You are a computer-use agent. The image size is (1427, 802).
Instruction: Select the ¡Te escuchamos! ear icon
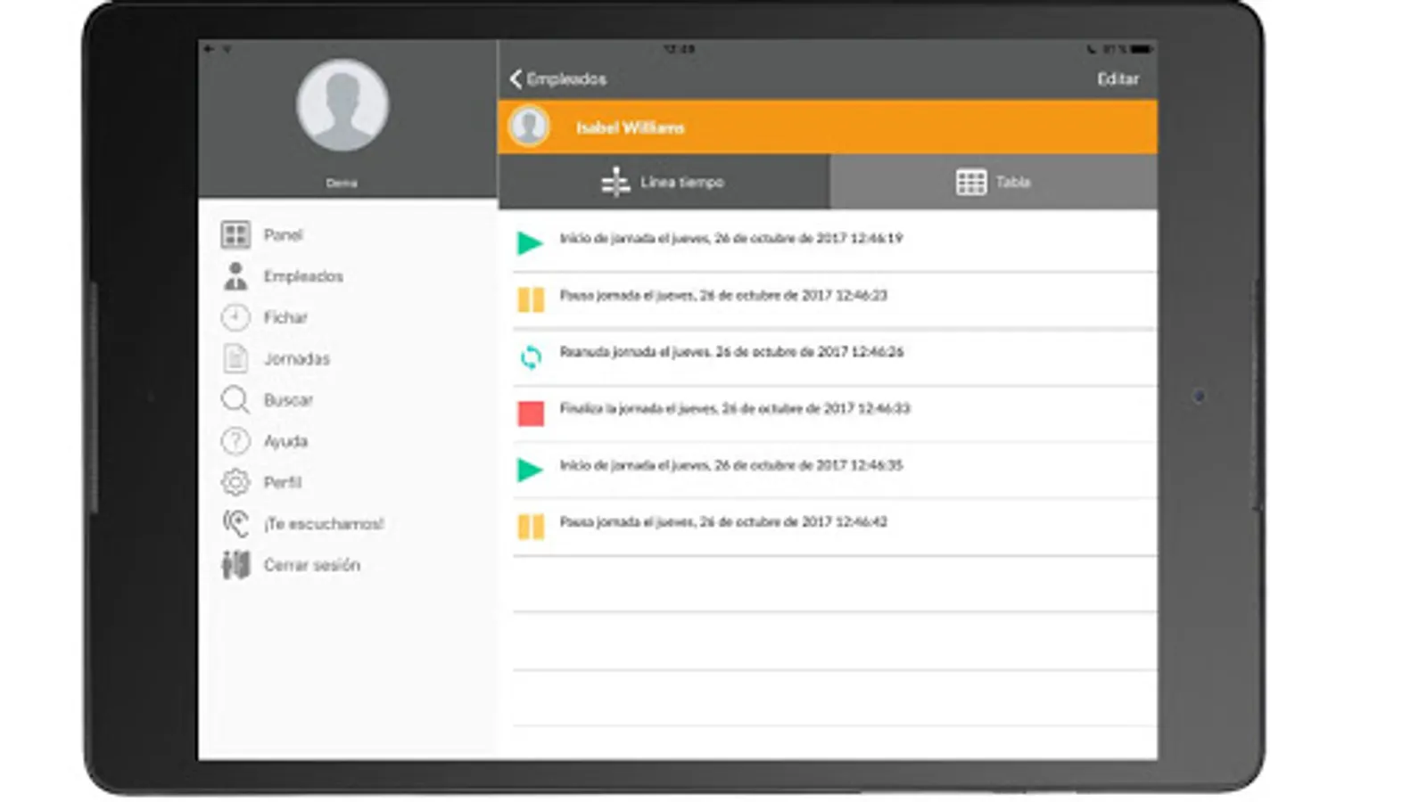[235, 523]
